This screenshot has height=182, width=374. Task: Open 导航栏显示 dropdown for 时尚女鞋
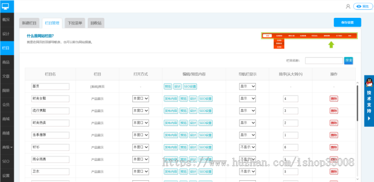pyautogui.click(x=247, y=99)
